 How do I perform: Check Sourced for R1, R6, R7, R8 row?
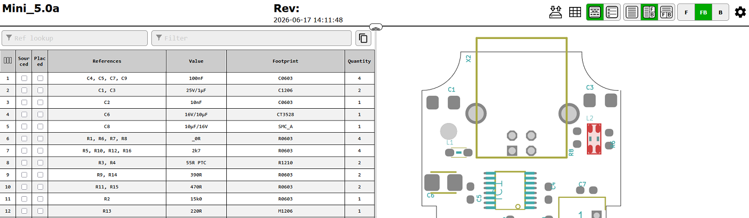pyautogui.click(x=24, y=139)
